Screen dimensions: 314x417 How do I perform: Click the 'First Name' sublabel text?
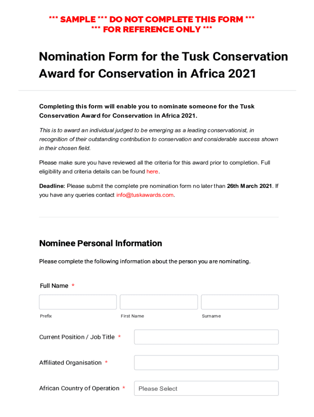point(132,316)
